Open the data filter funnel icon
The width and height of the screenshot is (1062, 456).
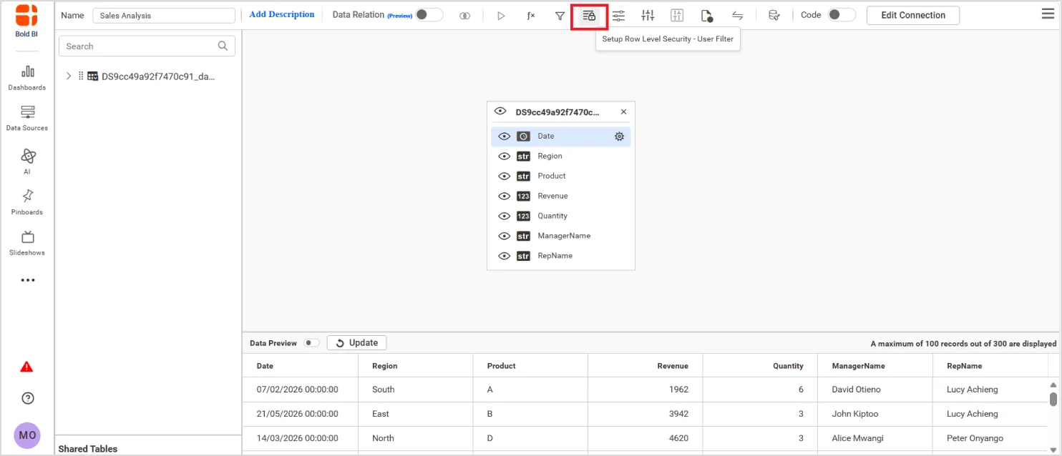pyautogui.click(x=560, y=16)
